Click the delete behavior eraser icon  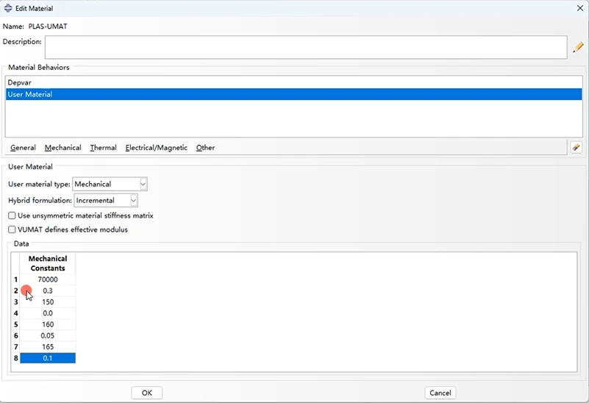coord(576,148)
